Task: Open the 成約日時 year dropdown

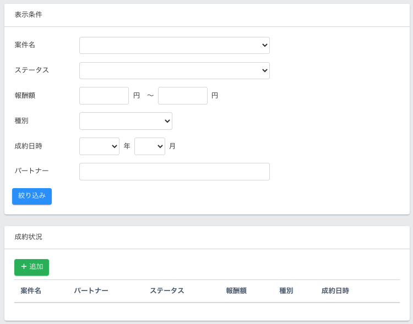Action: [99, 146]
